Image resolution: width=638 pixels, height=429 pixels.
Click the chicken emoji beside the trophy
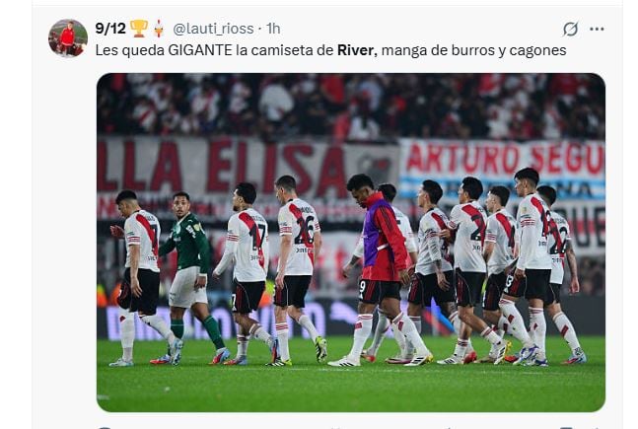(x=159, y=29)
